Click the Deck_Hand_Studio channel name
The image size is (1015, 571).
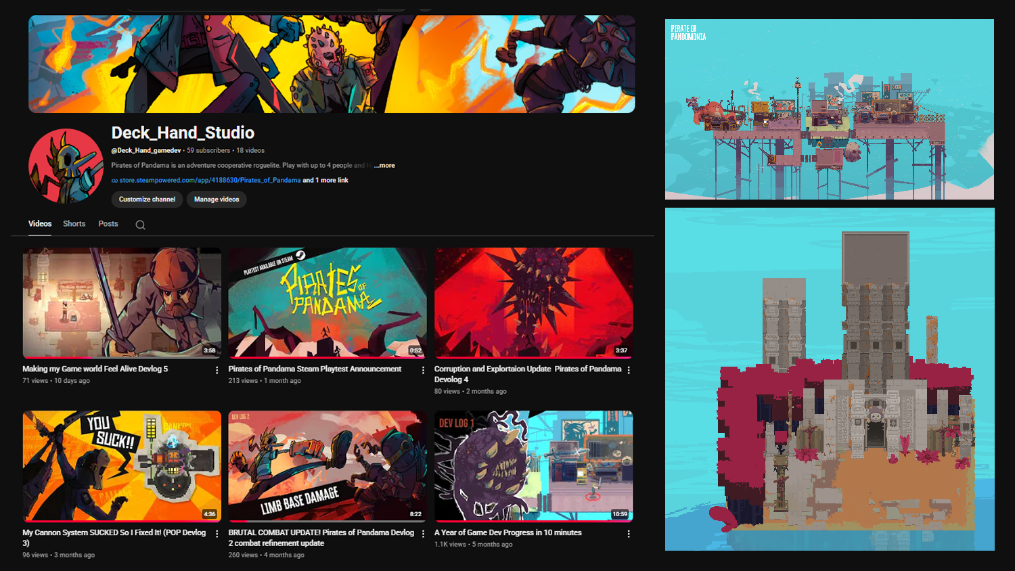pos(183,133)
